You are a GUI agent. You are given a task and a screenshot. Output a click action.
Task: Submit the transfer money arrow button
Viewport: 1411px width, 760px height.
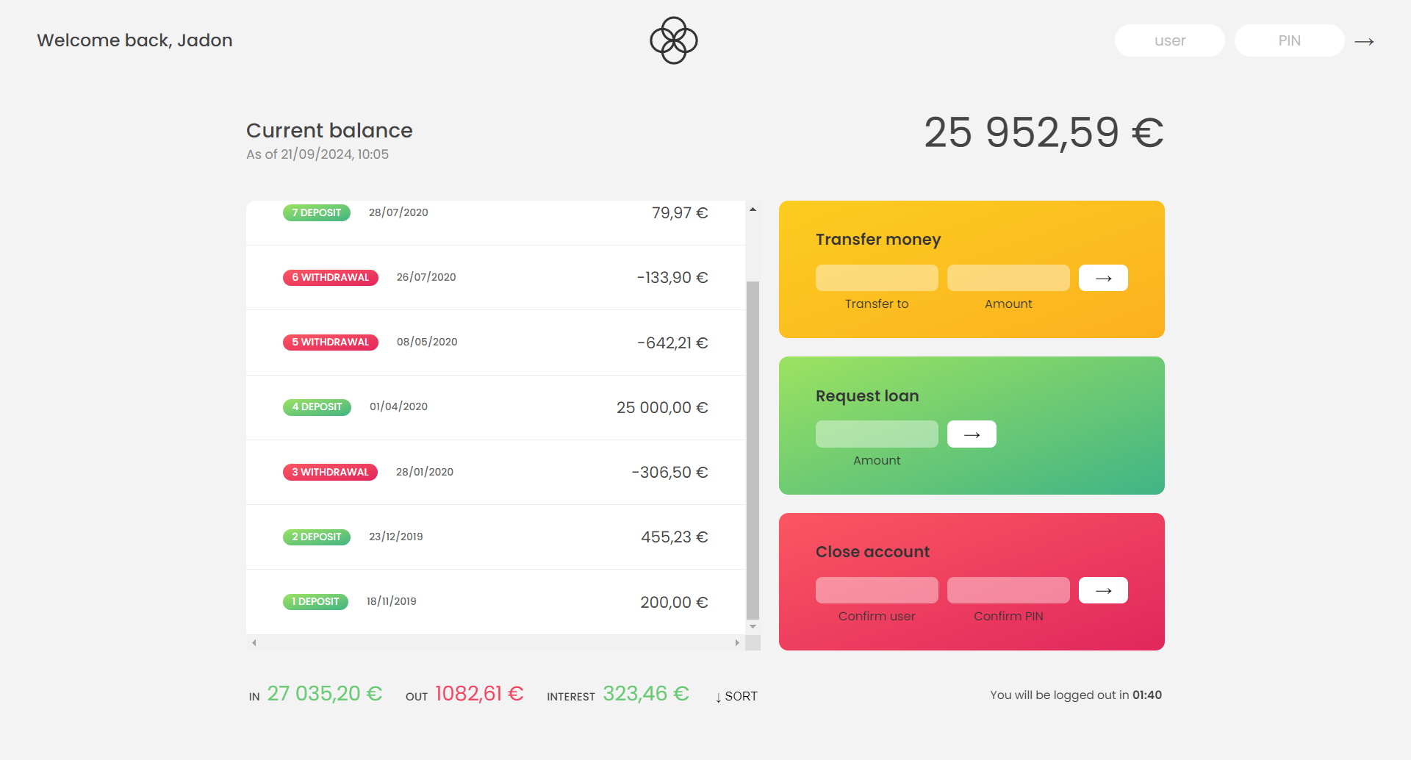tap(1102, 278)
